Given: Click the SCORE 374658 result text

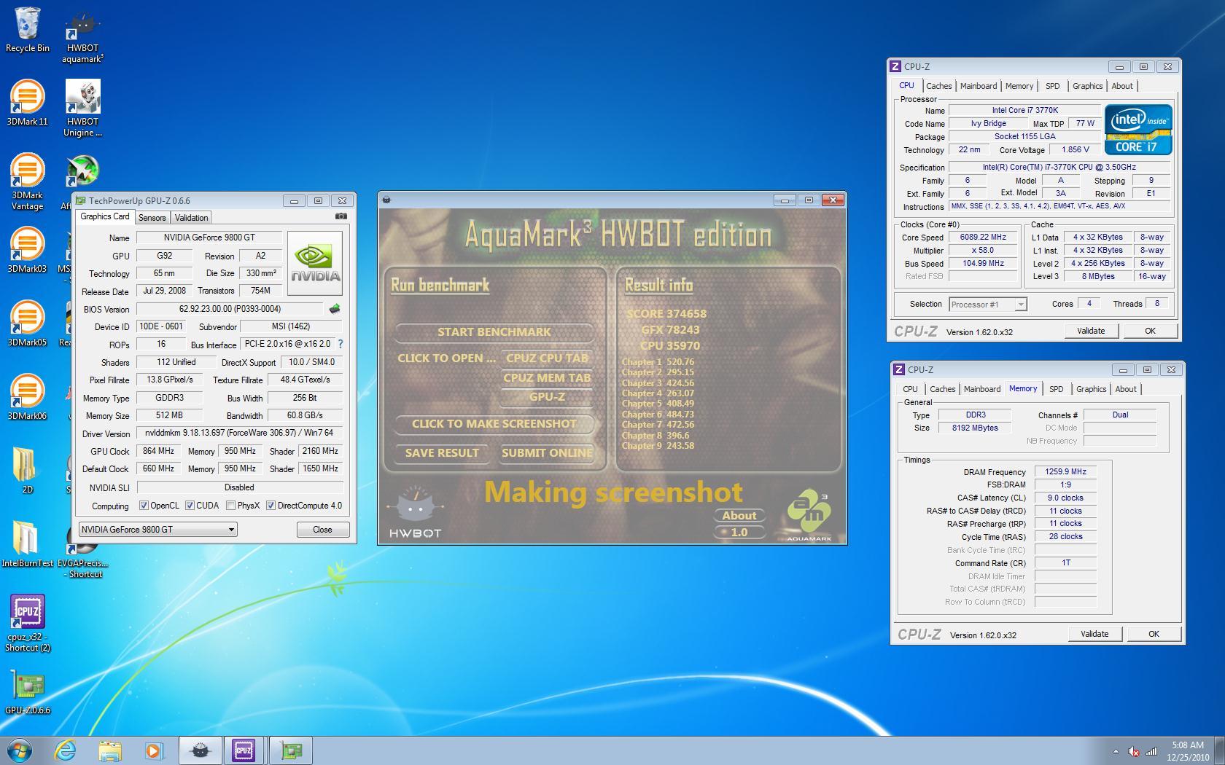Looking at the screenshot, I should tap(666, 314).
